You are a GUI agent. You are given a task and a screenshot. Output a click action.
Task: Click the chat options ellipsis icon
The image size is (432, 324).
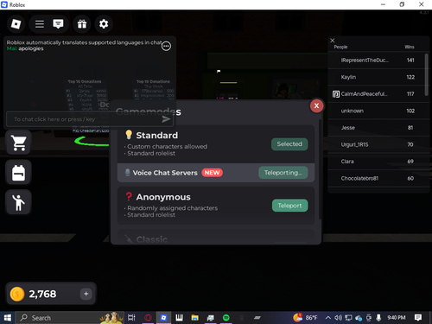pos(166,46)
